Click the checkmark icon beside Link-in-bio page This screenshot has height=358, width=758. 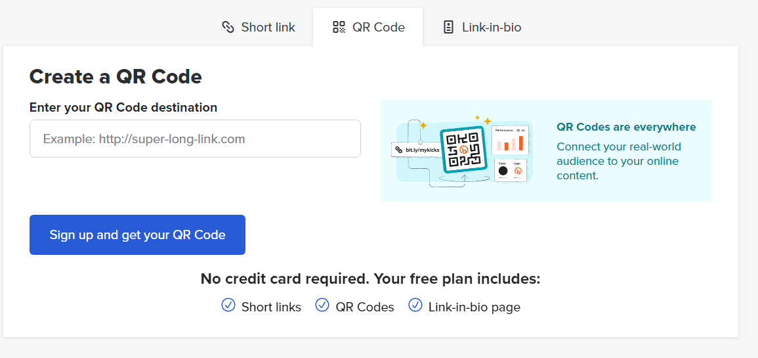point(415,305)
